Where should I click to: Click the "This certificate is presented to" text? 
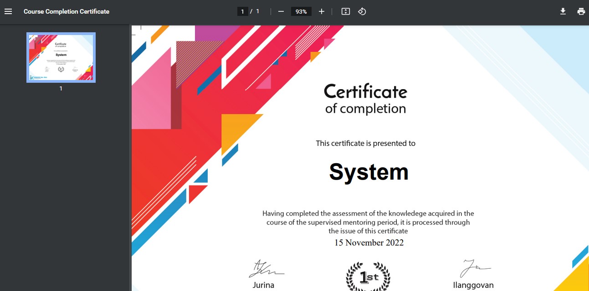(365, 143)
